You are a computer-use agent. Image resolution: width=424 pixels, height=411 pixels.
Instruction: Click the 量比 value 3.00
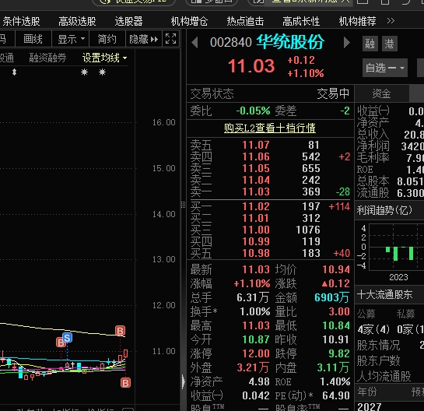pyautogui.click(x=339, y=311)
